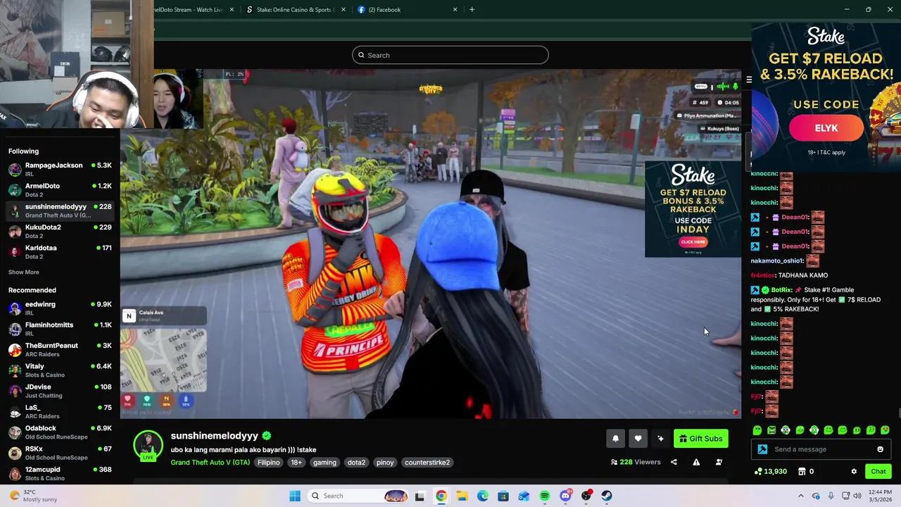
Task: Unfollow sunshinemelodyyy by clicking the heart toggle
Action: coord(638,439)
